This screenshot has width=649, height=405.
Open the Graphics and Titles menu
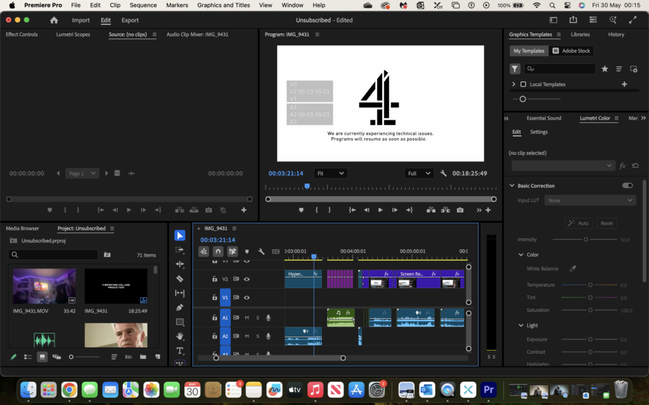click(x=224, y=5)
